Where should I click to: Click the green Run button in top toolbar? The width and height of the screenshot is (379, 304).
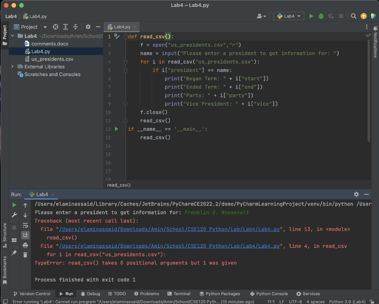click(311, 16)
